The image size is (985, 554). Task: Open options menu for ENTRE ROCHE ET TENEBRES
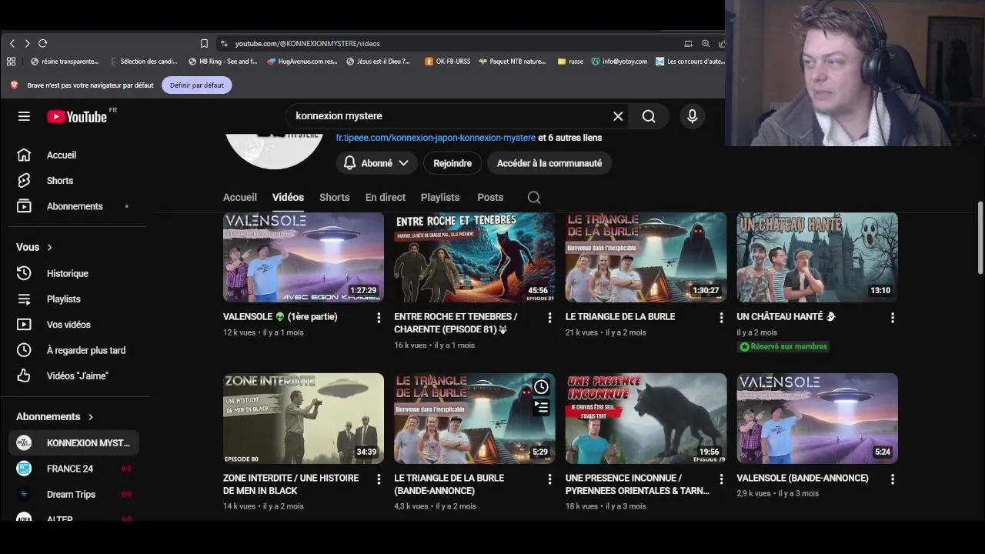click(549, 318)
